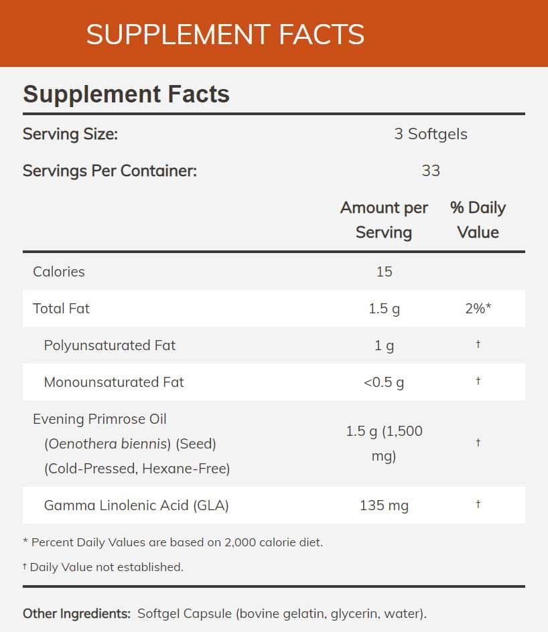Click the 1.5 g (1,500 mg) amount
Image resolution: width=548 pixels, height=632 pixels.
384,443
